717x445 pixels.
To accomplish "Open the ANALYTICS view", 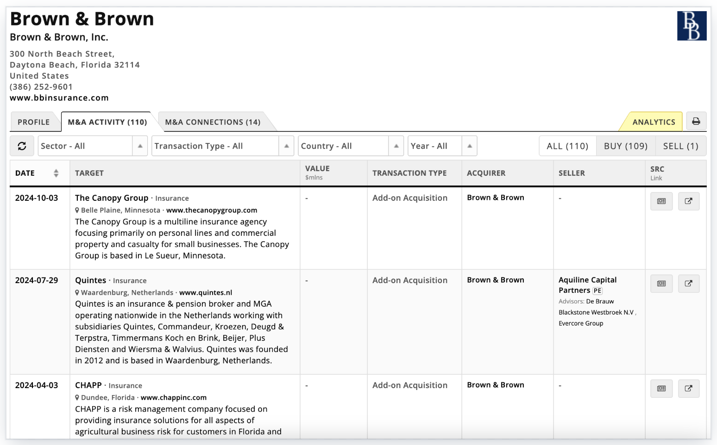I will [x=654, y=122].
